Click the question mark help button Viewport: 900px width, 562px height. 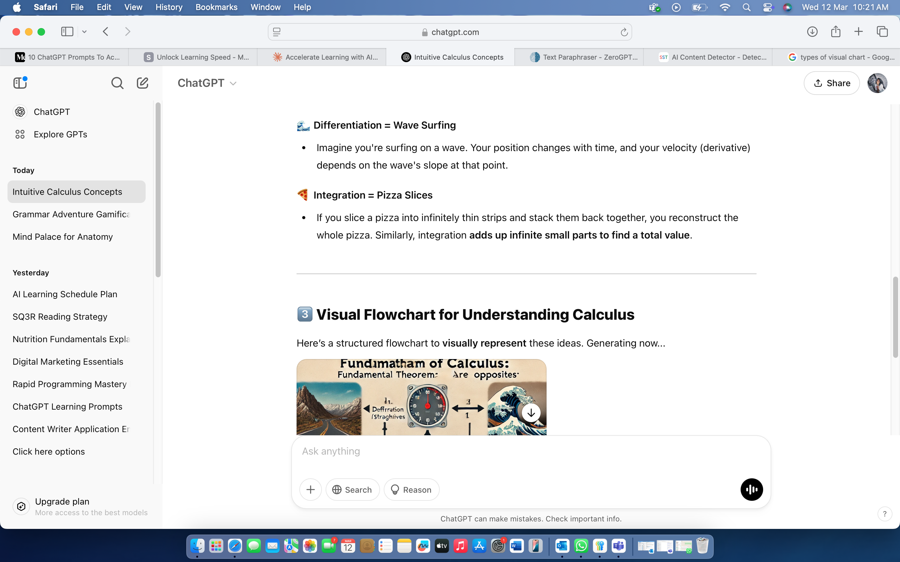885,514
